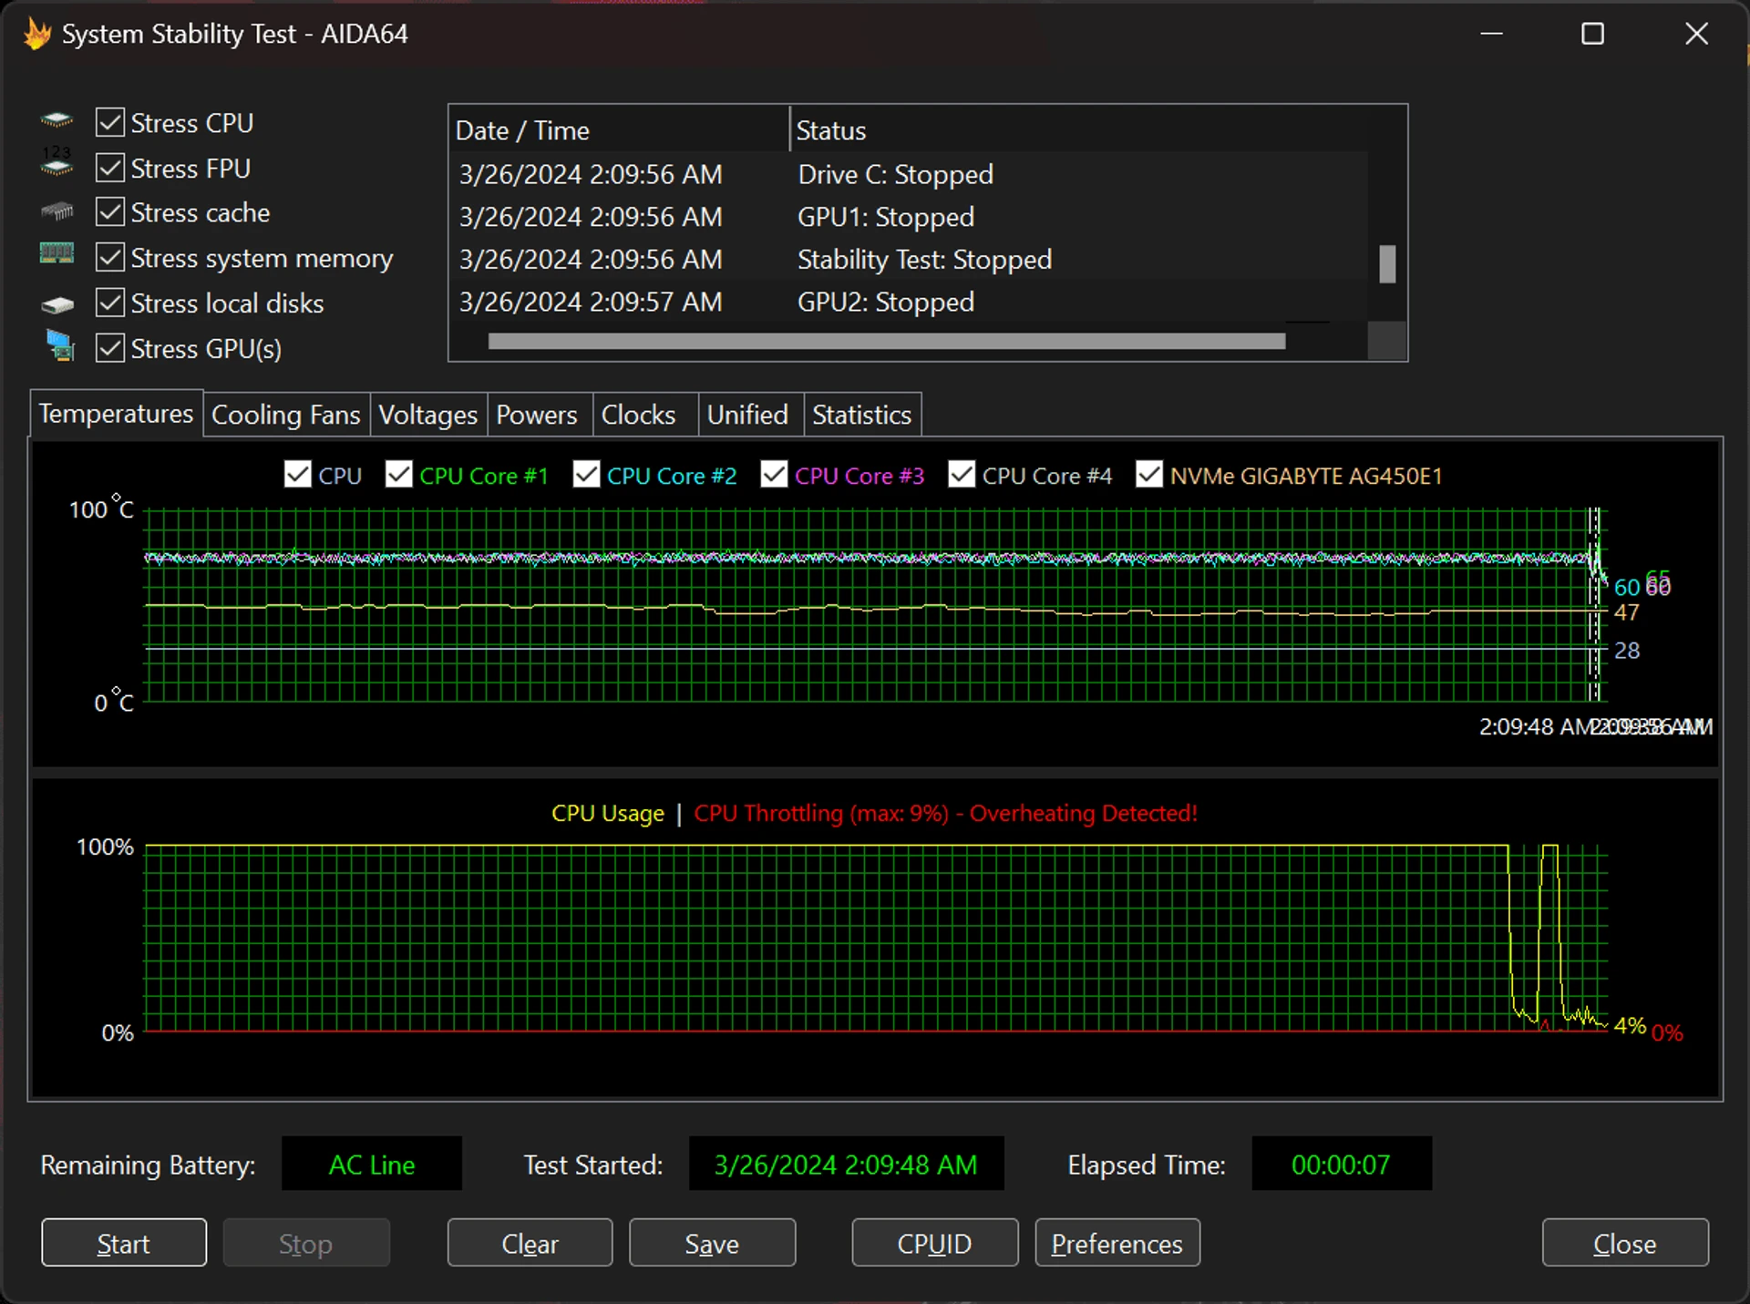The width and height of the screenshot is (1750, 1304).
Task: Clear the test log
Action: (530, 1243)
